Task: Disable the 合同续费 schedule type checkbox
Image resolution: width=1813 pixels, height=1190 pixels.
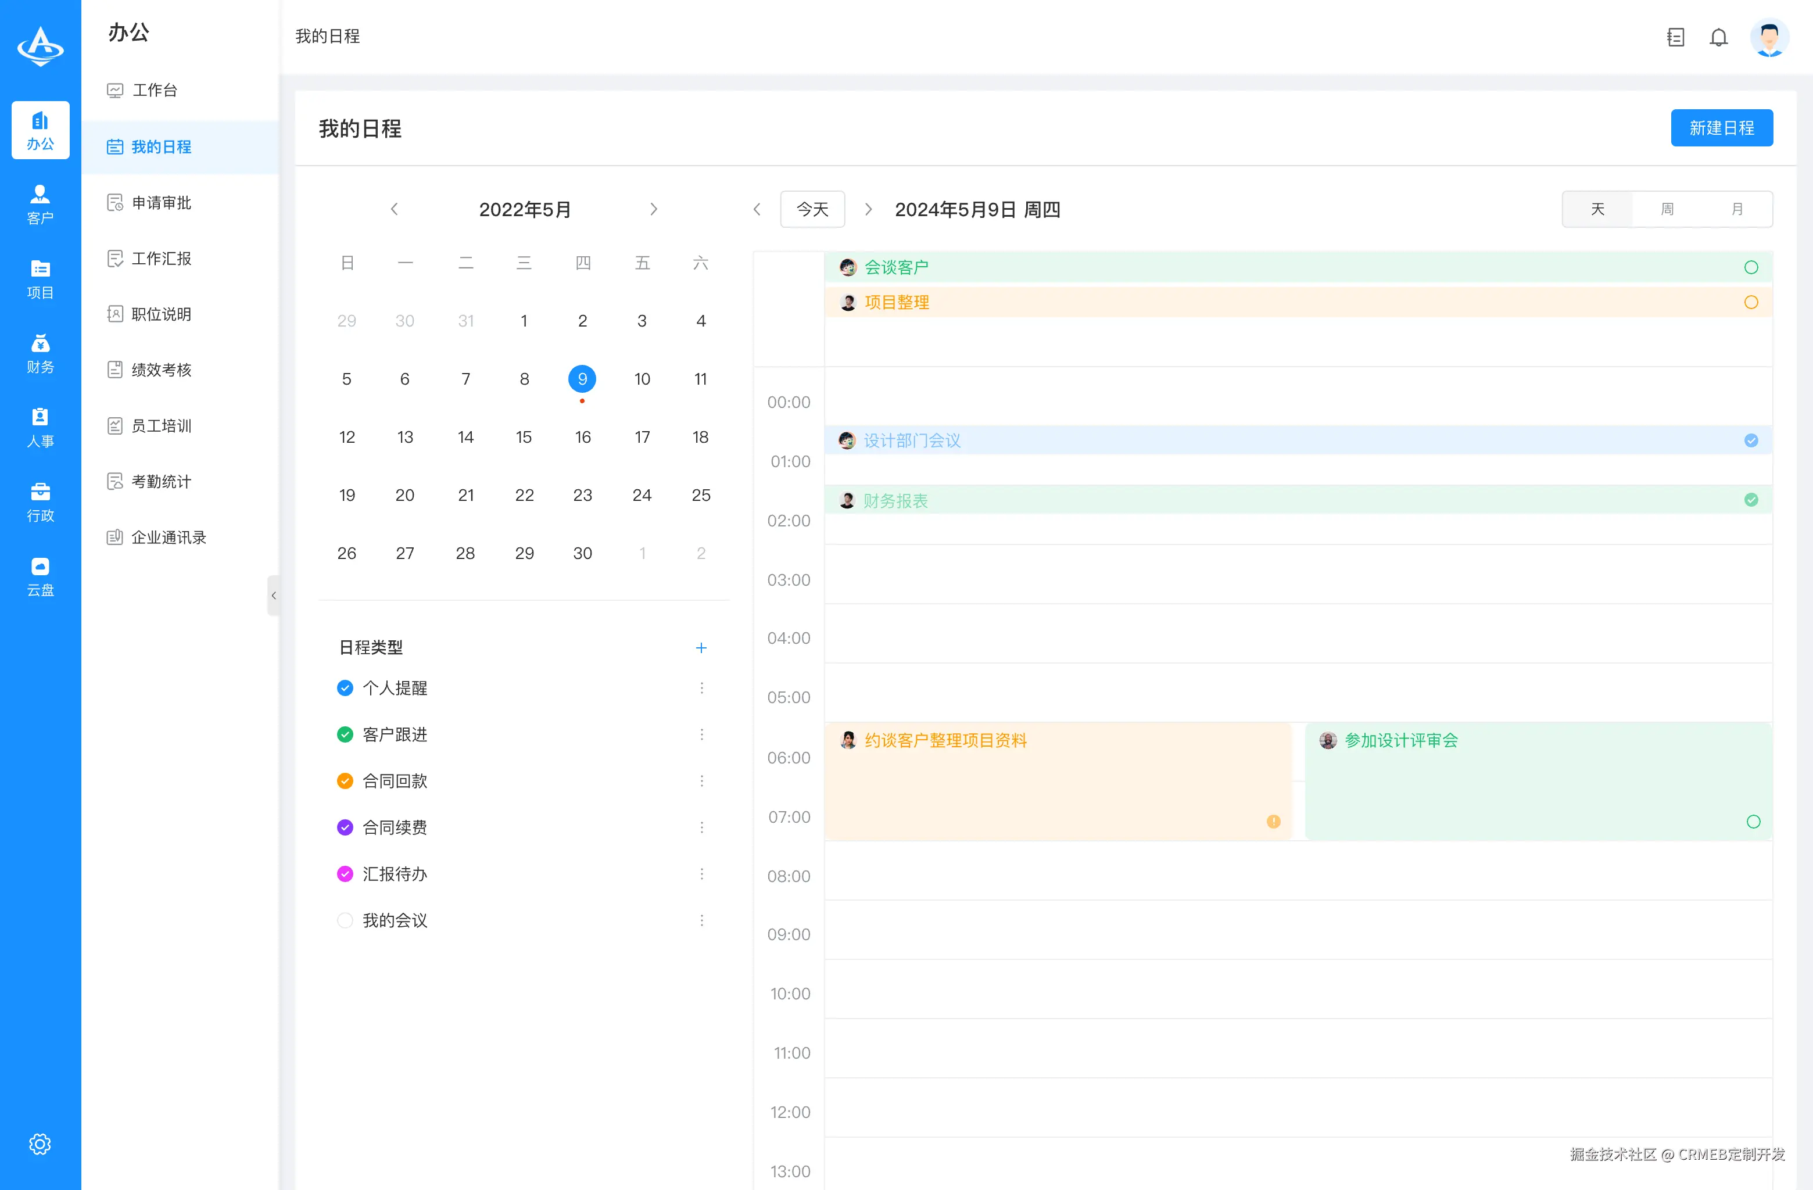Action: tap(345, 827)
